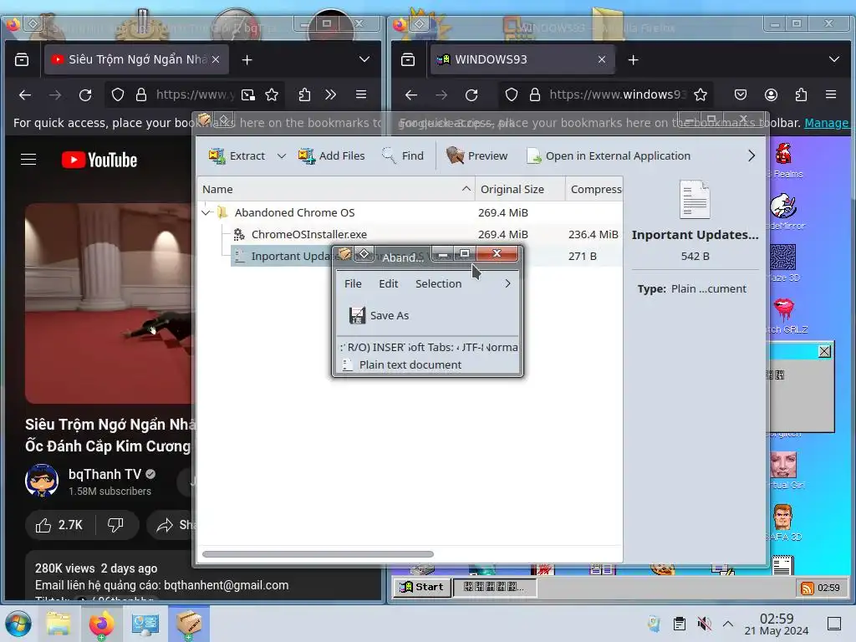Viewport: 856px width, 642px height.
Task: Open Extensions in WINDOWS93 Firefox window
Action: click(x=801, y=95)
